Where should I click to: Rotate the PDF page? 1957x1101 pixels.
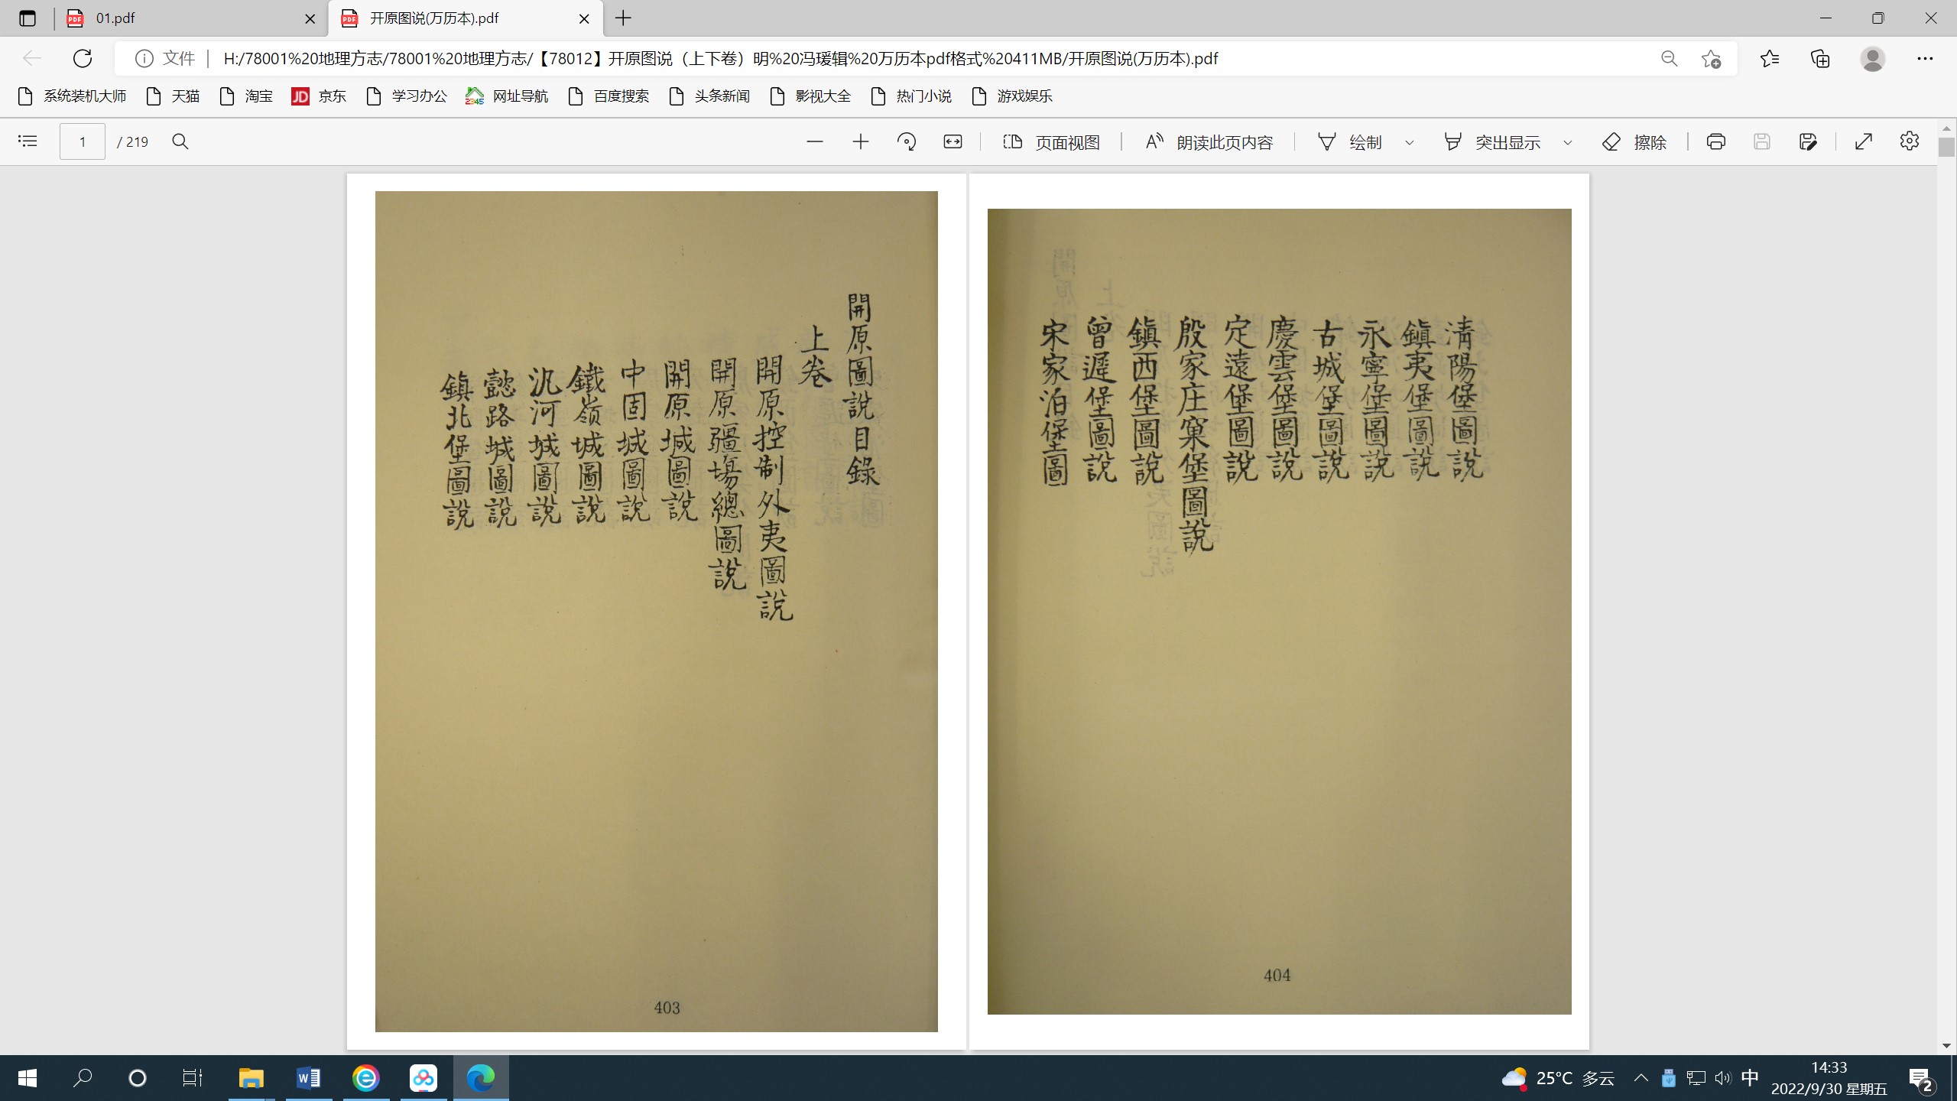[x=907, y=141]
